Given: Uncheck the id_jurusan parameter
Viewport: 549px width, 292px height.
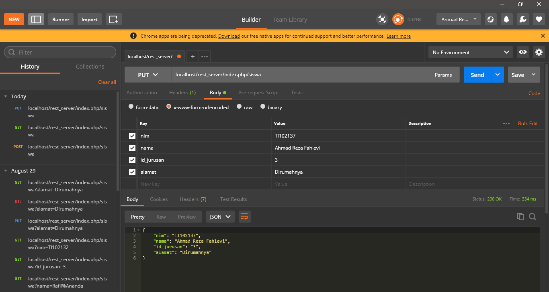Looking at the screenshot, I should coord(132,160).
